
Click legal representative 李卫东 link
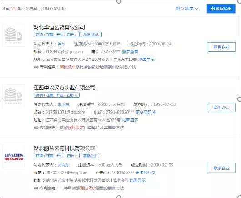pyautogui.click(x=64, y=104)
